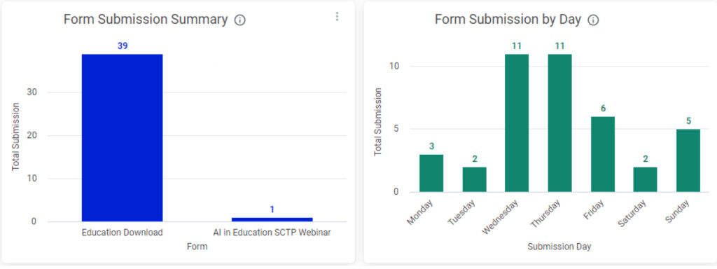The width and height of the screenshot is (717, 269).
Task: Click the Wednesday axis label
Action: [x=500, y=216]
